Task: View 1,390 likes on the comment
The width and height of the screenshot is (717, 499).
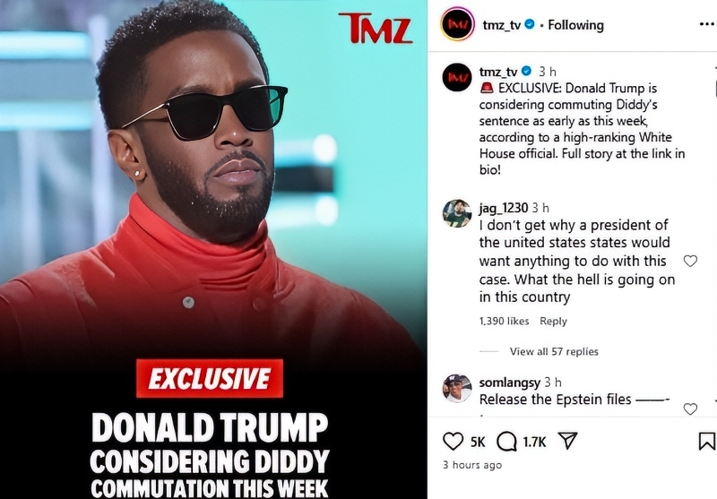Action: coord(504,322)
